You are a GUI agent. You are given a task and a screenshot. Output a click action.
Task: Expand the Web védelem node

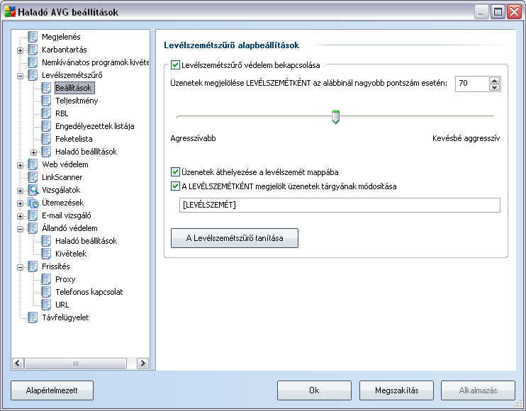click(20, 165)
